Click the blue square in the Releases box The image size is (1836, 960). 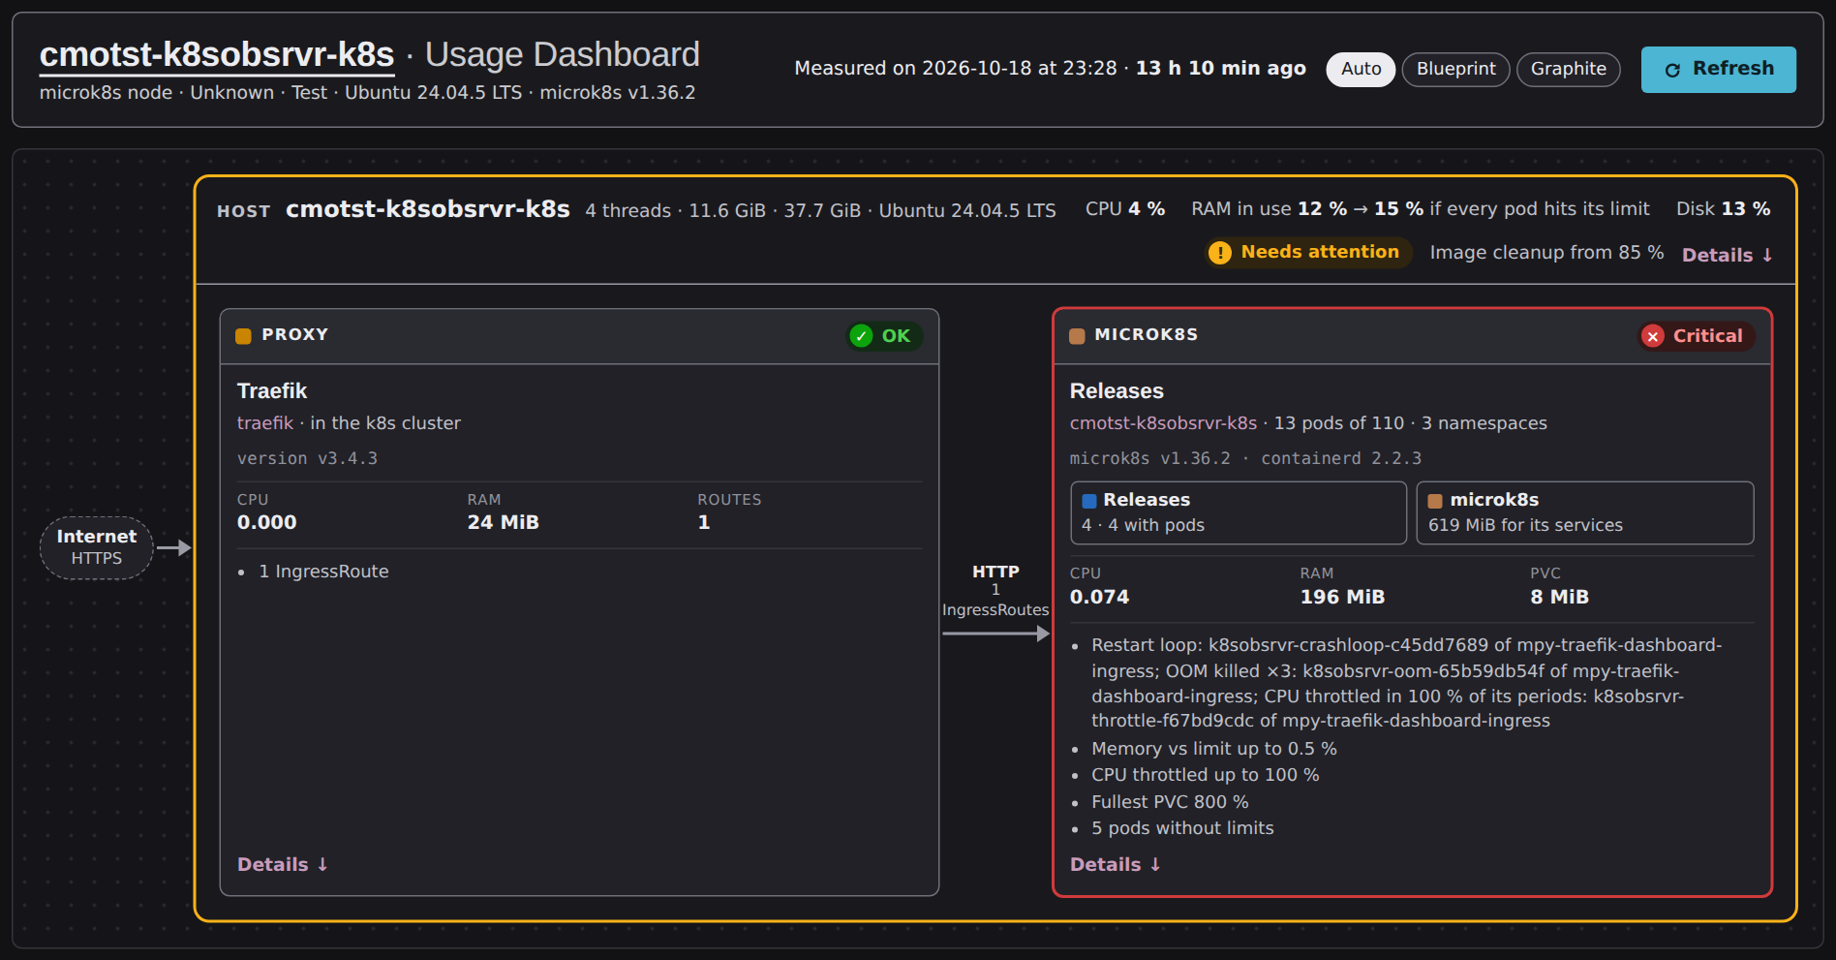(1089, 501)
